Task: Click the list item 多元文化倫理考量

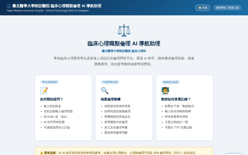Action: 116,127
